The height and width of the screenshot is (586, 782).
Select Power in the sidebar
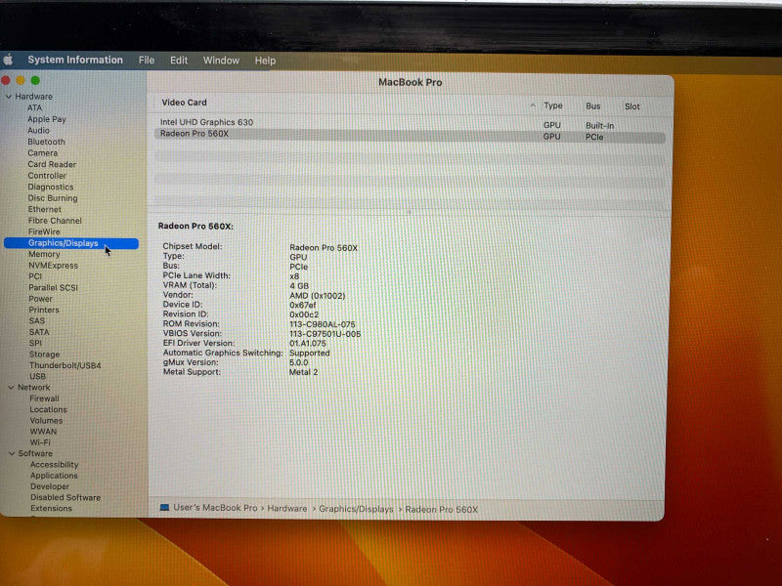click(41, 299)
